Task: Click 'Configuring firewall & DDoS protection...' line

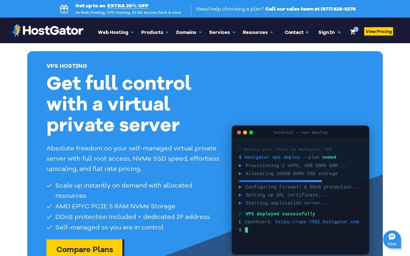Action: tap(303, 187)
